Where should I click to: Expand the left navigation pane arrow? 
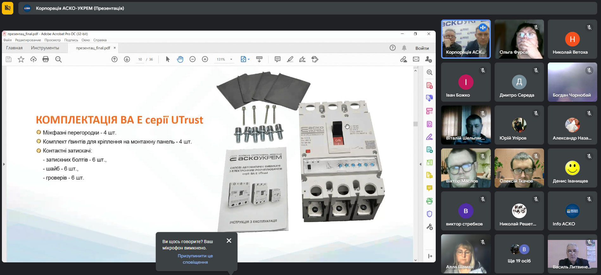(x=4, y=164)
